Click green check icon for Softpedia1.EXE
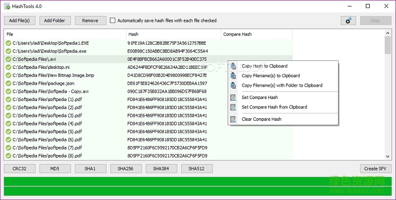 (8, 43)
